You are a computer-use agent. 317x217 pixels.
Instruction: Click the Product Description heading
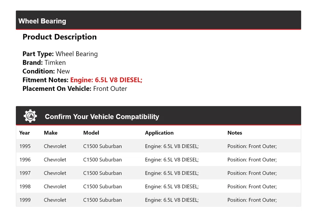pos(59,37)
